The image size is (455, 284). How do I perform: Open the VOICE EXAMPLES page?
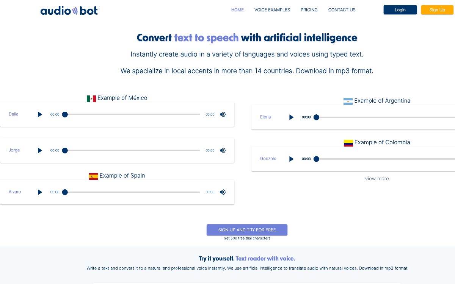272,10
